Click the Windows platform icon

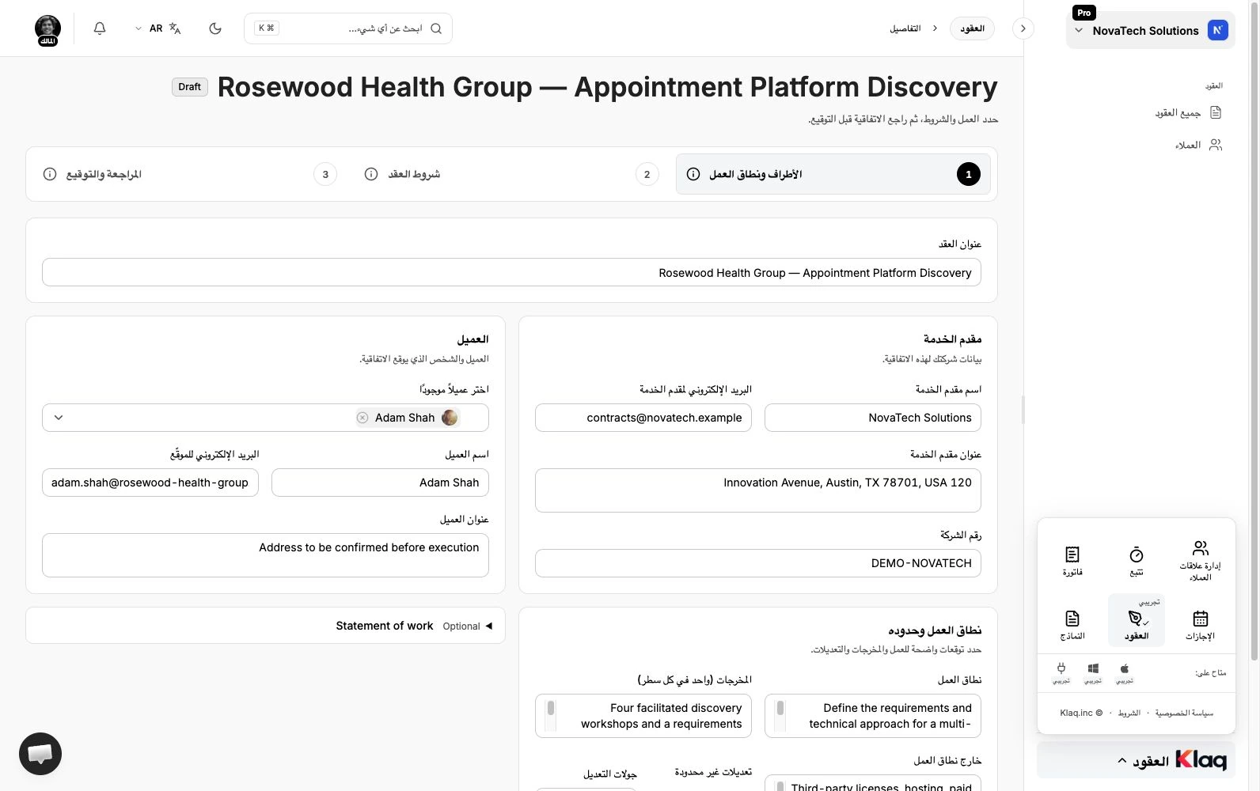point(1093,669)
